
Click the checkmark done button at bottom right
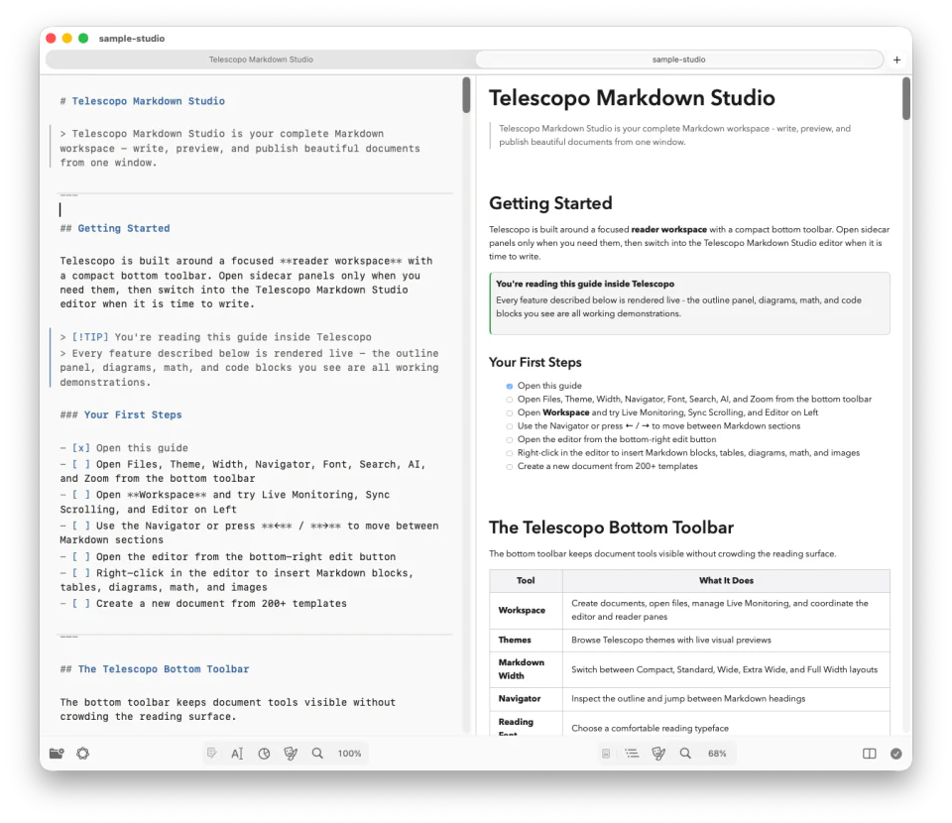click(x=896, y=754)
